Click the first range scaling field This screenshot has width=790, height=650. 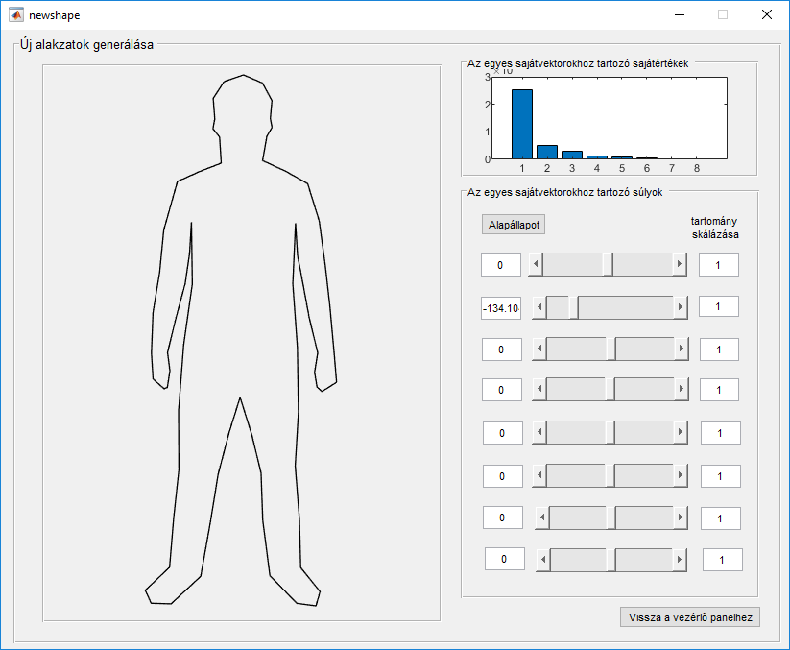coord(719,265)
